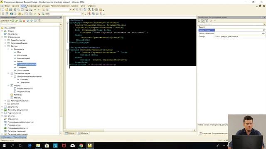
Task: Click the Статус property value field
Action: 240,36
